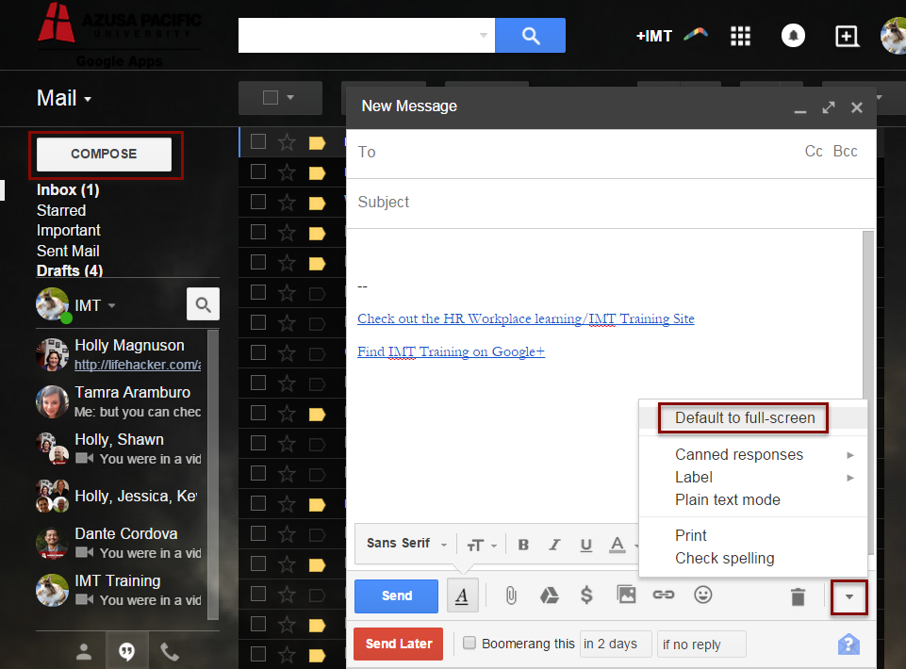
Task: Click the blue Send button
Action: [x=396, y=596]
